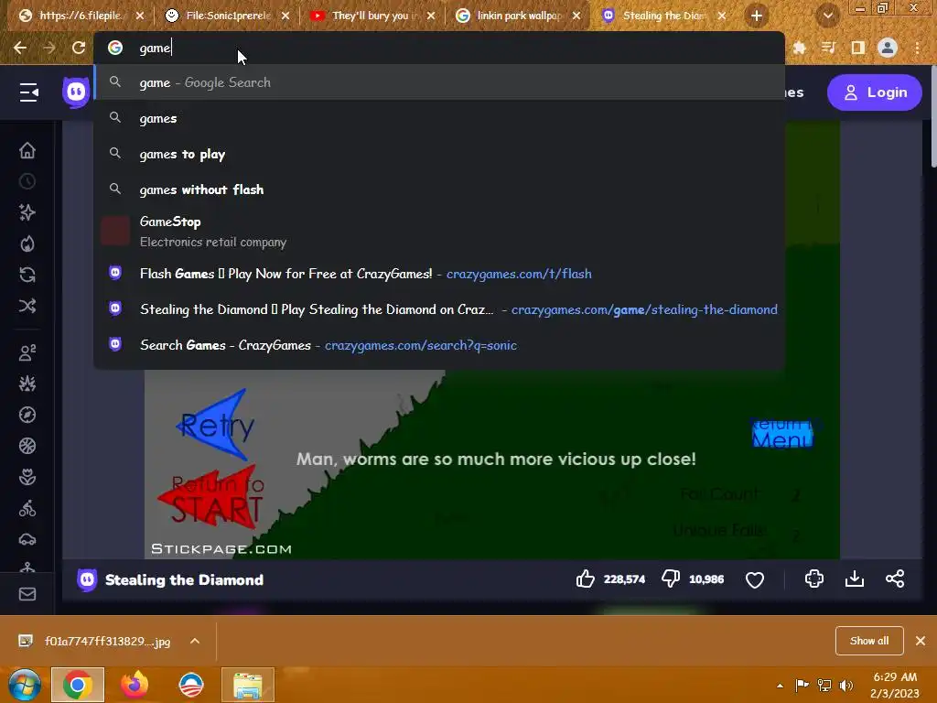Show hidden system tray icons arrow

(780, 686)
